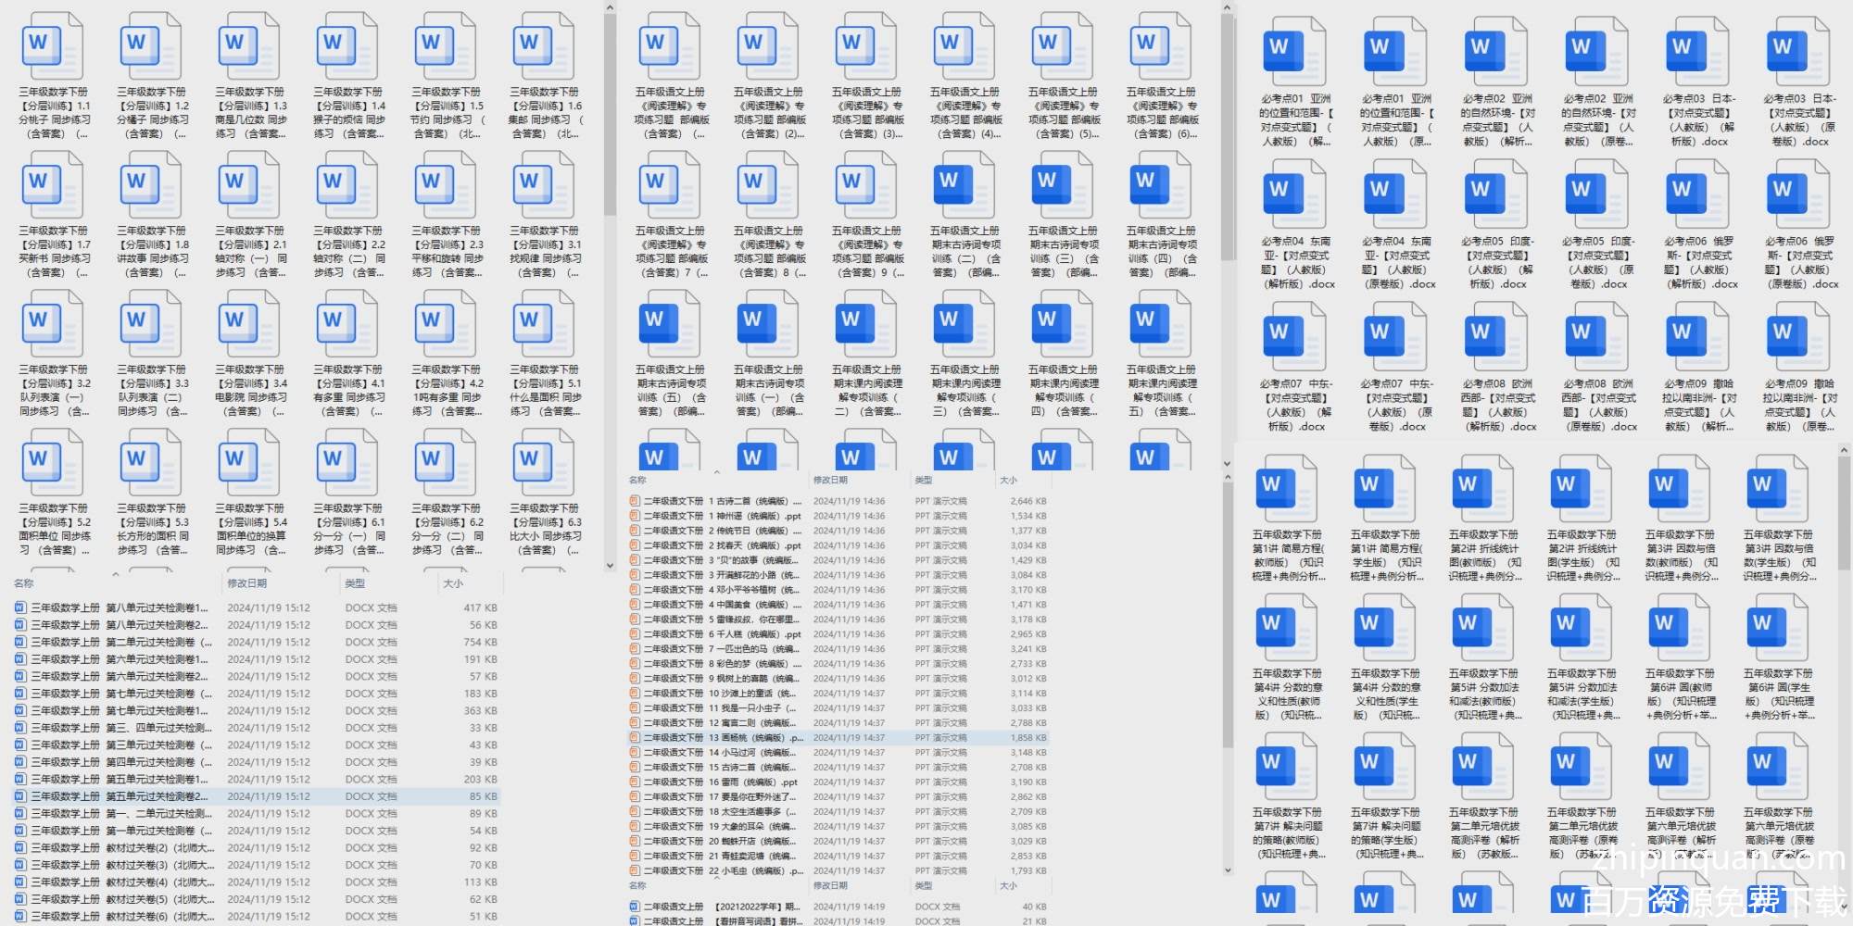Select the 417 KB 第八单元过关检测卷1 row

[120, 608]
